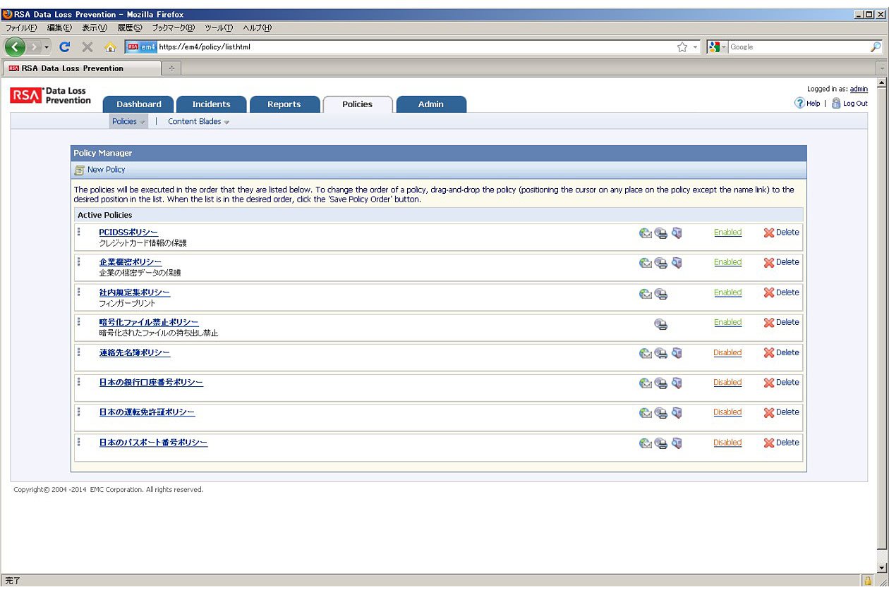Click the admin user link
The width and height of the screenshot is (889, 592).
click(859, 89)
